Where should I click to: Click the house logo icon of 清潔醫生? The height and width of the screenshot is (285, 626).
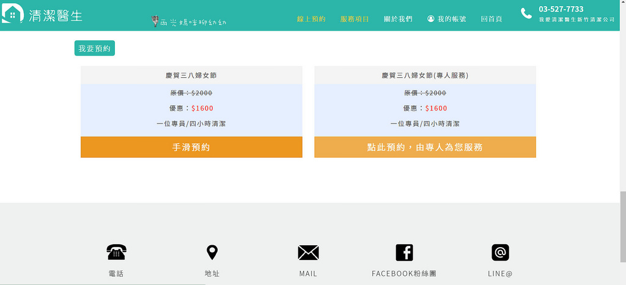click(x=12, y=14)
